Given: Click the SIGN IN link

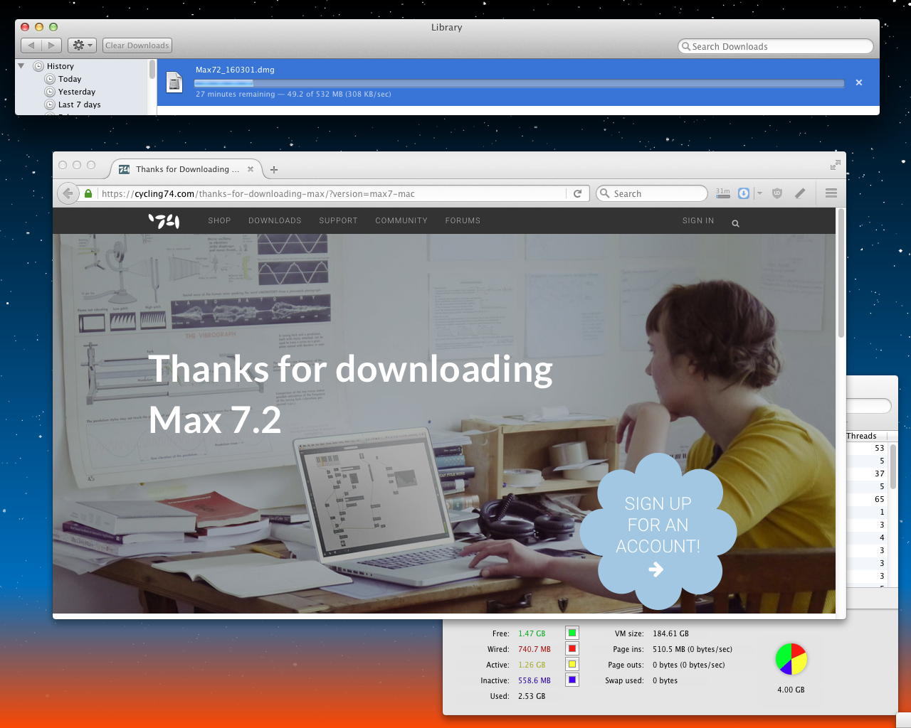Looking at the screenshot, I should [698, 220].
